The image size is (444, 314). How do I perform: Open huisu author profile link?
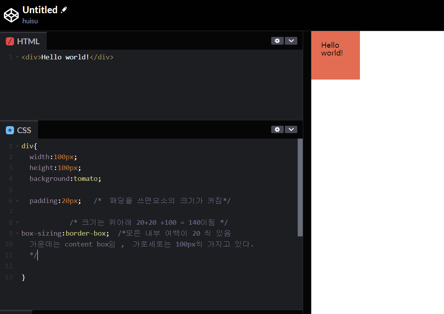30,21
